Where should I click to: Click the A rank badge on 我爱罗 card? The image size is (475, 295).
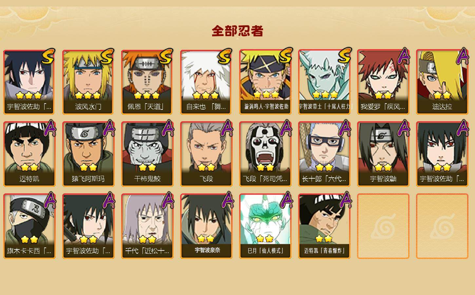(x=404, y=56)
